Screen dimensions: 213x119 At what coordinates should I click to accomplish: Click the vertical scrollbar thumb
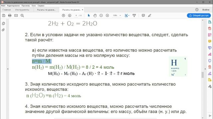[x=203, y=75]
